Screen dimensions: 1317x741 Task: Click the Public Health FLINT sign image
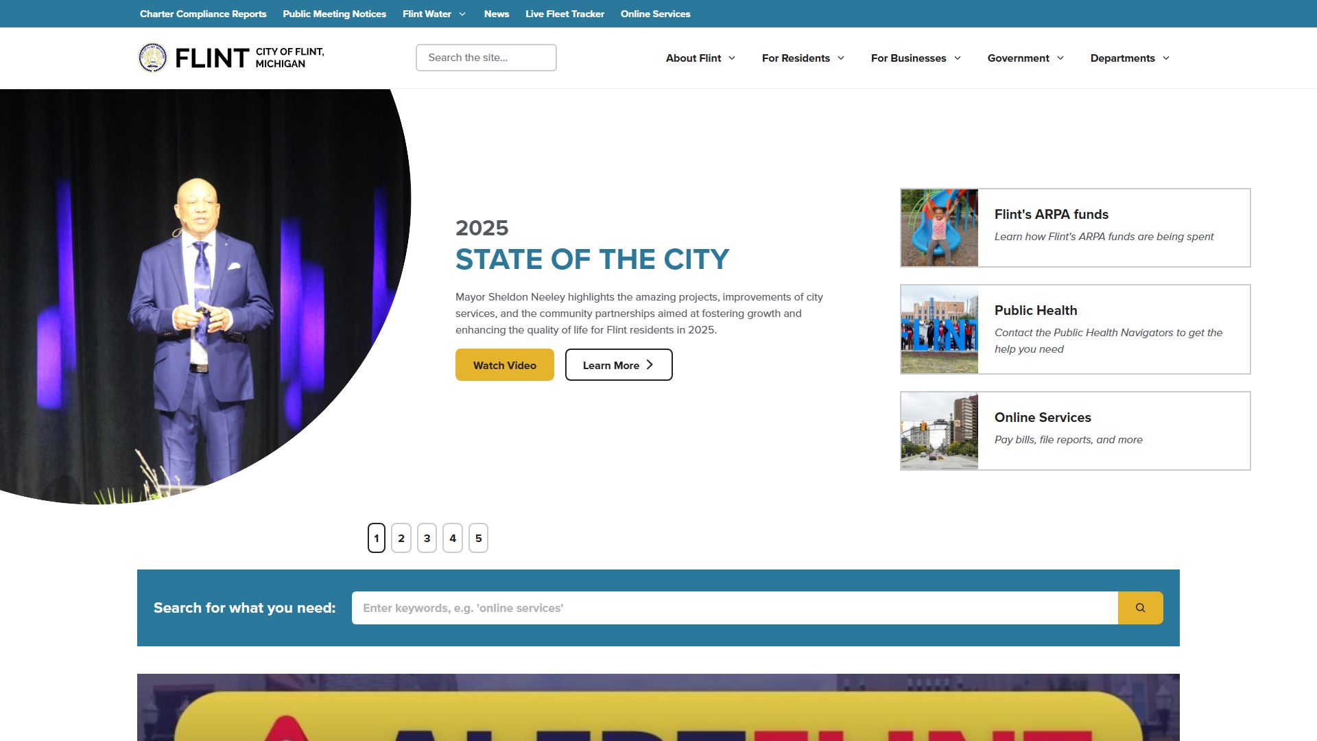click(939, 329)
